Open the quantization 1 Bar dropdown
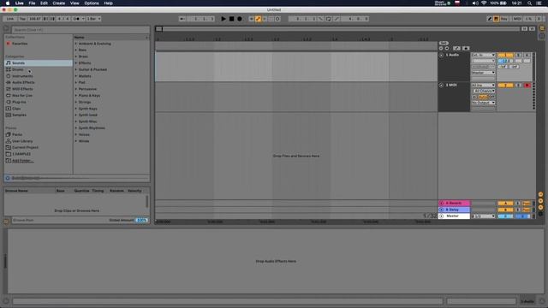This screenshot has width=548, height=308. coord(93,19)
